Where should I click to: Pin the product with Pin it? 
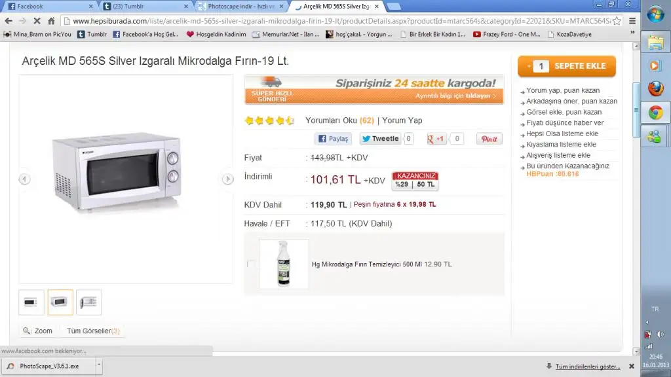[x=489, y=139]
